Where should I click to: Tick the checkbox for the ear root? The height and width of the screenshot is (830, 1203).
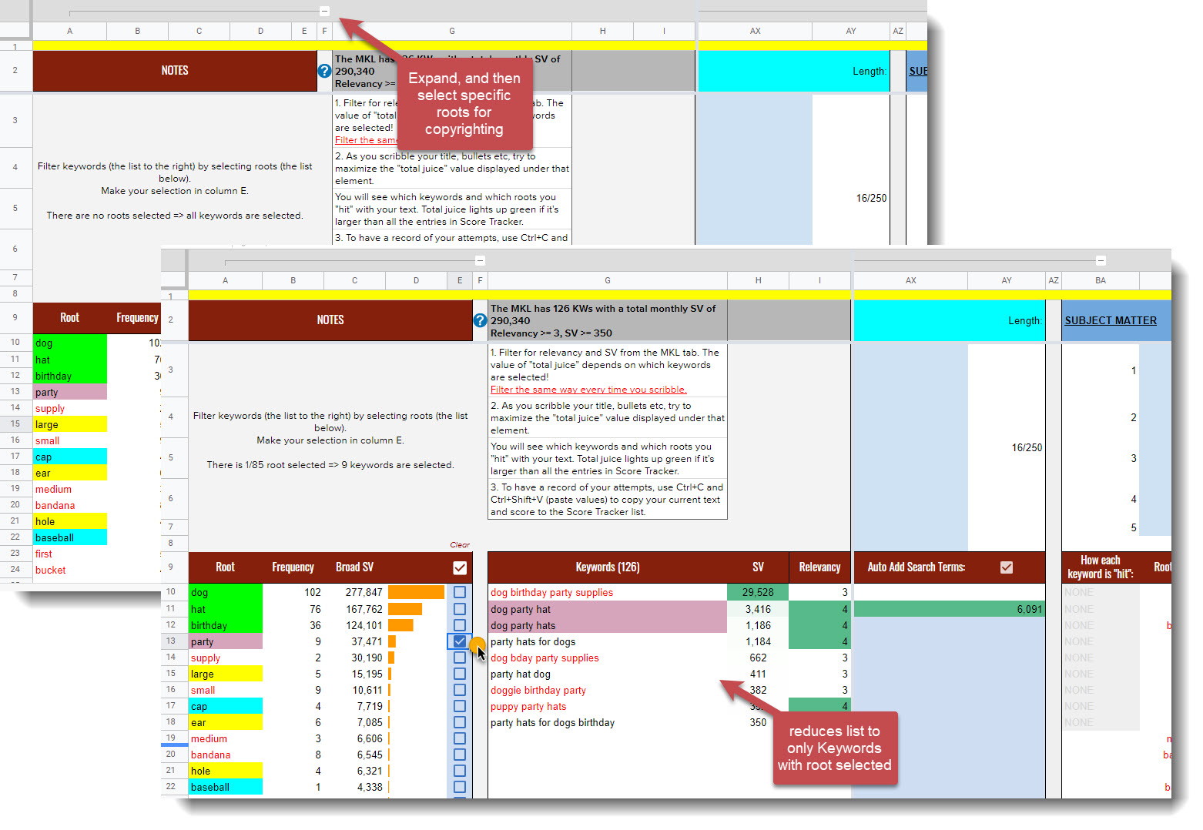[460, 722]
